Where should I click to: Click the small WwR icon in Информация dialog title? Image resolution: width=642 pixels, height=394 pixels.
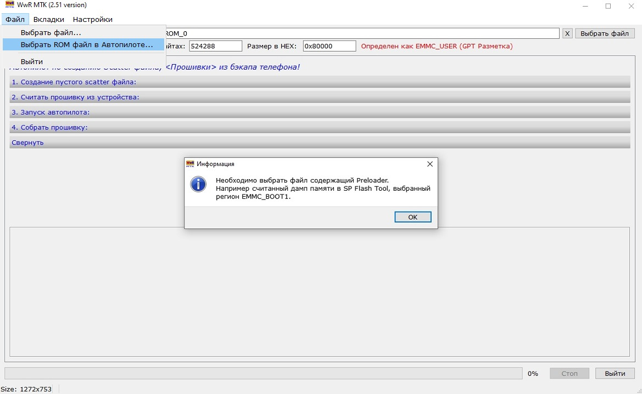pyautogui.click(x=190, y=164)
